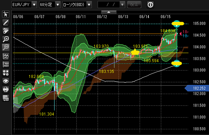Toggle visibility with the eye icon
This screenshot has width=209, height=135.
[6, 81]
